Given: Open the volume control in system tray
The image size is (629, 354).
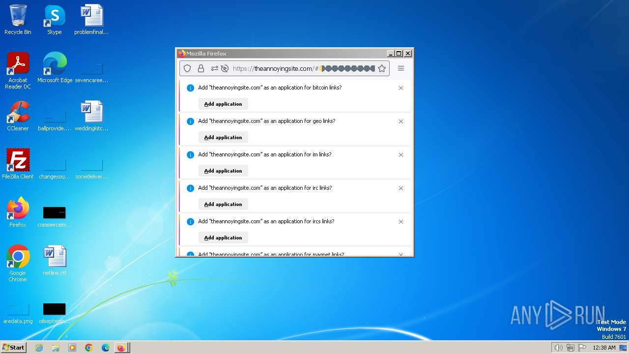Looking at the screenshot, I should pyautogui.click(x=559, y=348).
